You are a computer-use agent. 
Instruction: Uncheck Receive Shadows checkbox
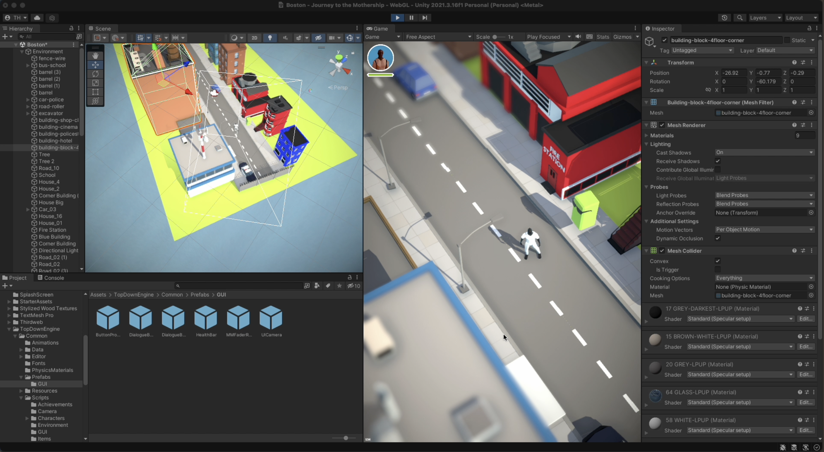click(x=717, y=161)
